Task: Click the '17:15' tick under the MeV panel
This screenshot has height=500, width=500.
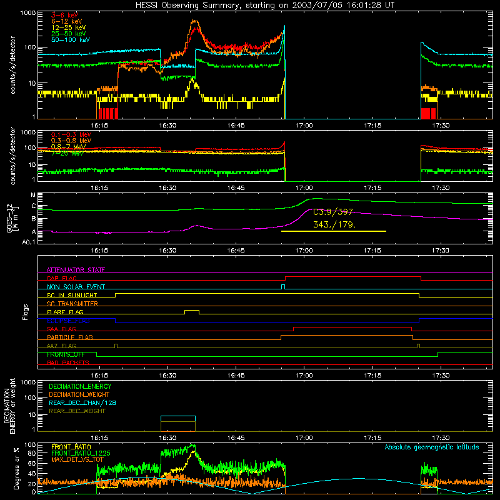Action: point(372,188)
